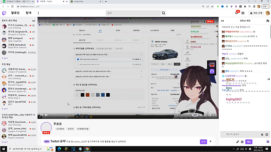Open the 360P quality selector
Screen dimensions: 271x152
click(x=195, y=115)
